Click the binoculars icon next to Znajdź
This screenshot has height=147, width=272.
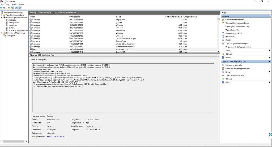click(223, 40)
